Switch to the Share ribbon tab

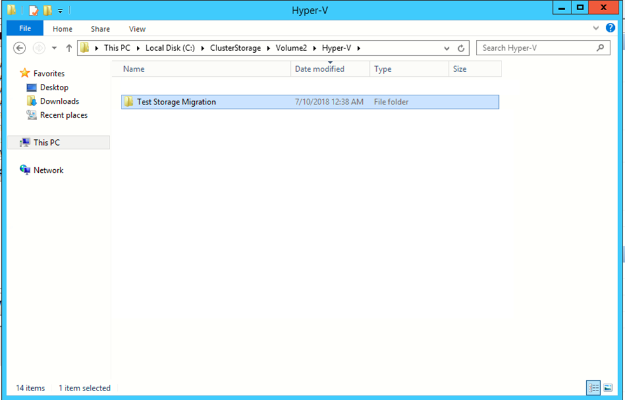coord(100,29)
